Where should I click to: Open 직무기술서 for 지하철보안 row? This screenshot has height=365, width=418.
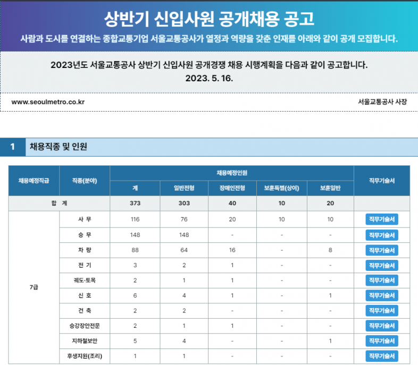coord(382,341)
